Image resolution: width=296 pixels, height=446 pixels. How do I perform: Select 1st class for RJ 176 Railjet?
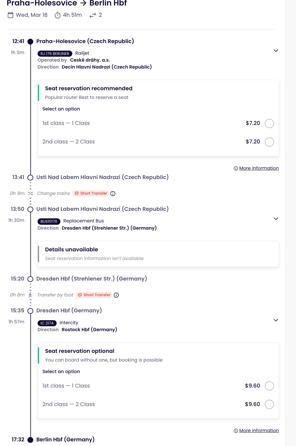click(269, 124)
